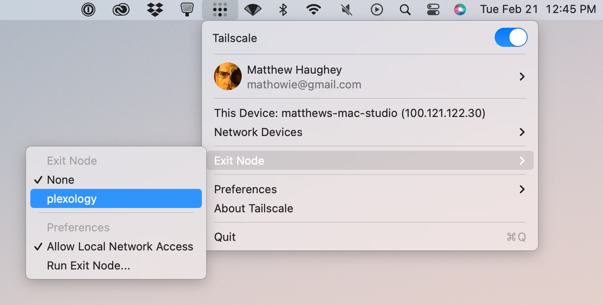Click Matthew Haughey's profile avatar
Image resolution: width=603 pixels, height=305 pixels.
click(228, 76)
